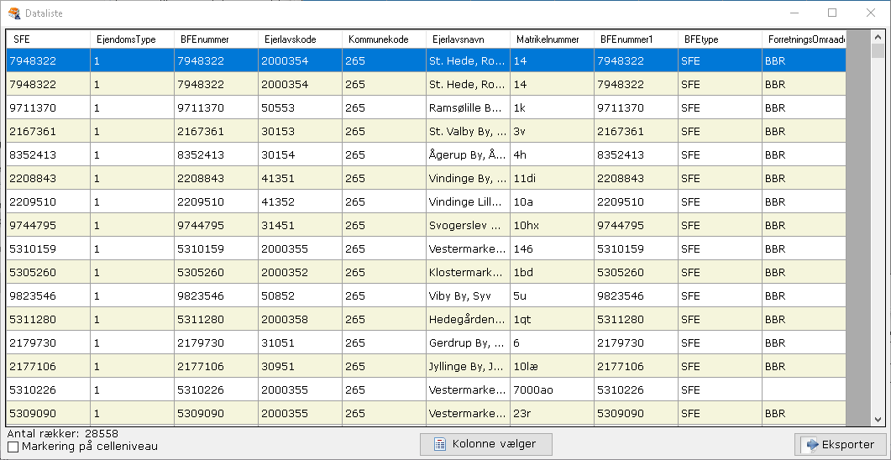This screenshot has width=891, height=460.
Task: Click the EjendomsType column header
Action: point(131,39)
